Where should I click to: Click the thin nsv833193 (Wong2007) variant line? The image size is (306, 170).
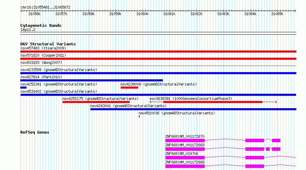point(158,66)
